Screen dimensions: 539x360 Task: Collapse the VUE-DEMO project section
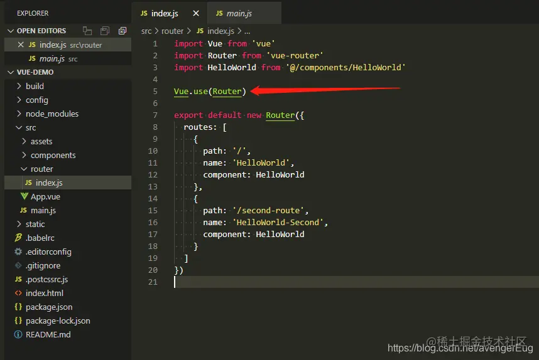point(11,72)
